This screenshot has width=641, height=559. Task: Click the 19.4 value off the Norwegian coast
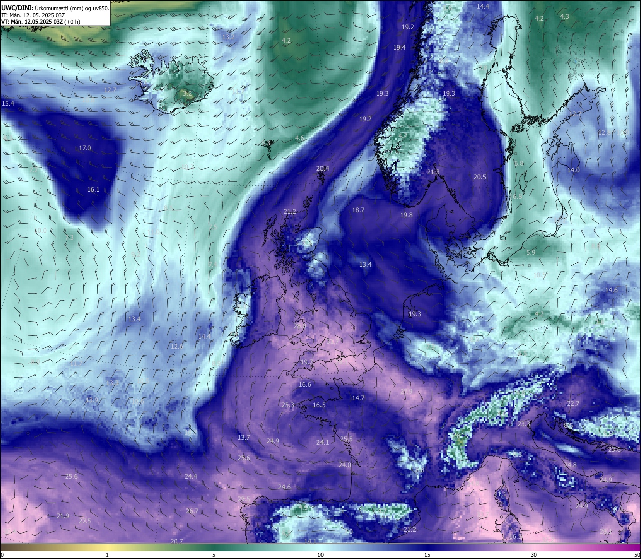coord(399,47)
